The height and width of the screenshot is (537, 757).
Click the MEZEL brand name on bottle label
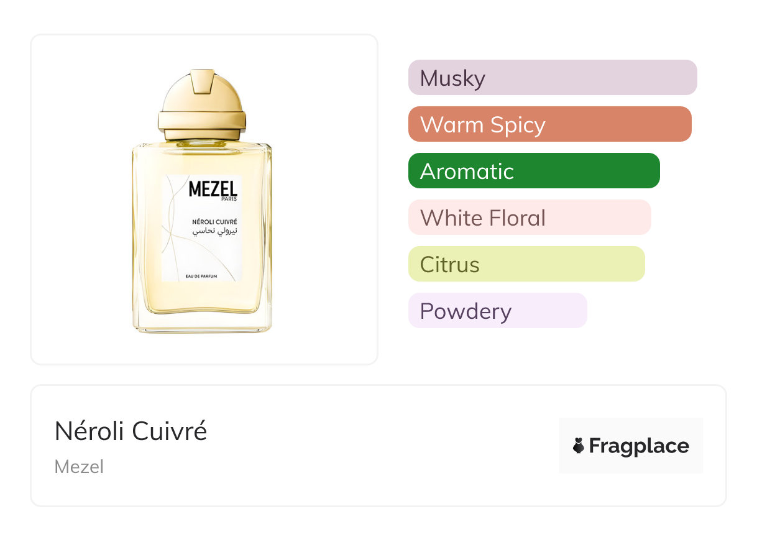pos(203,188)
